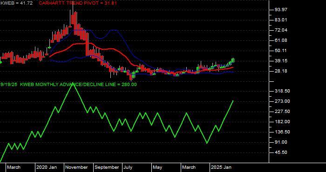326x172 pixels.
Task: Click the 182.00 advance/decline axis value
Action: [x=282, y=122]
